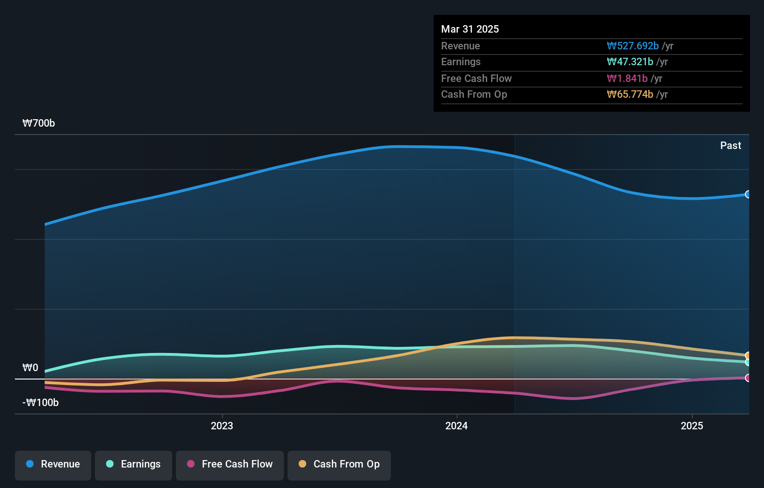Select the orange Cash From Op endpoint marker
764x488 pixels.
click(x=748, y=355)
